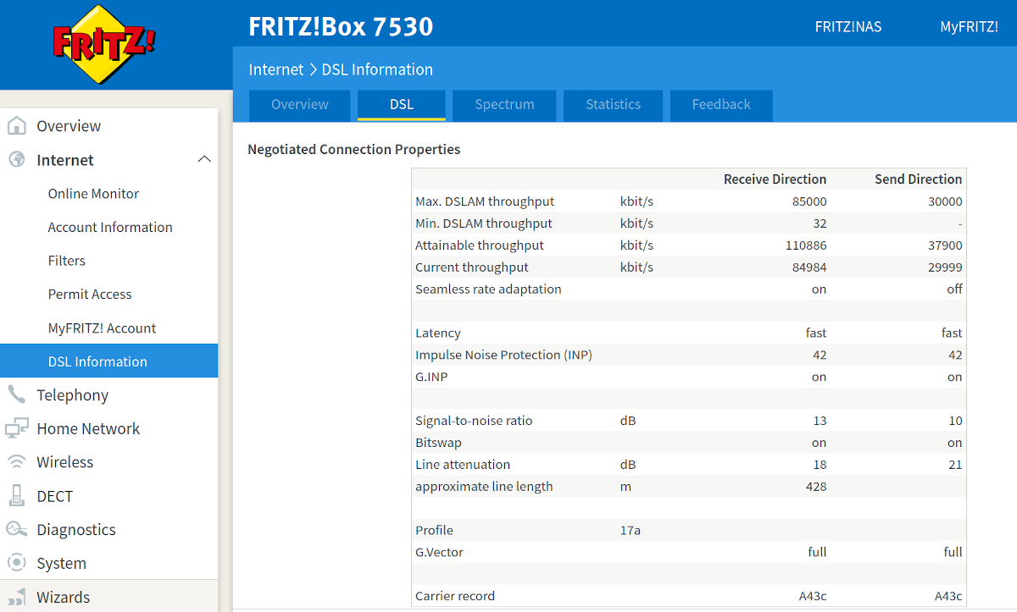
Task: Click G.Vector row label
Action: (x=439, y=553)
